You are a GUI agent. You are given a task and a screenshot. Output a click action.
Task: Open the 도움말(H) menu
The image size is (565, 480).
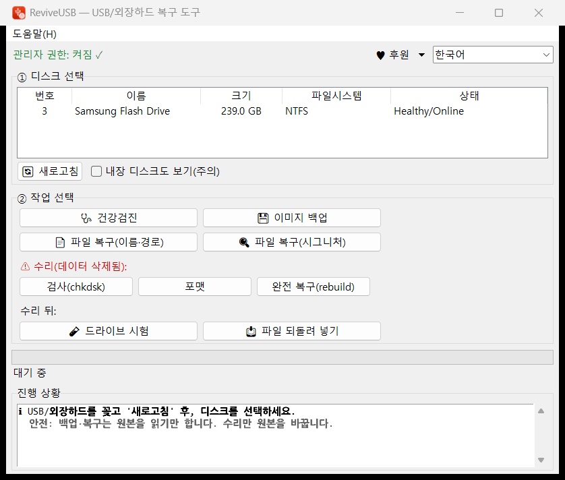[x=34, y=34]
